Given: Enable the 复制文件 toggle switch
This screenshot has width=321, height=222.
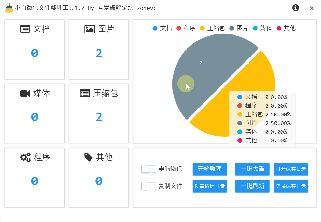Looking at the screenshot, I should tap(149, 186).
